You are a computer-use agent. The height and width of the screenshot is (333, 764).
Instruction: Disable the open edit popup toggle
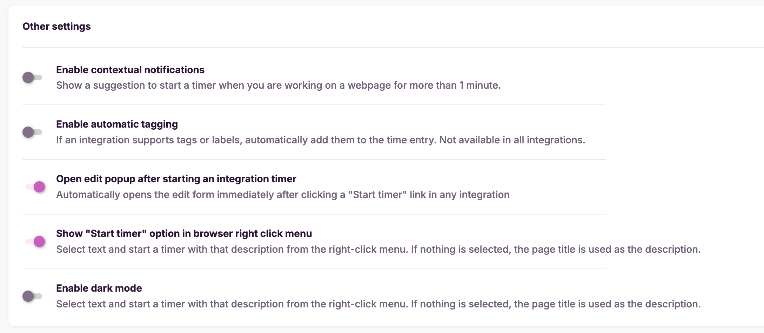tap(35, 187)
